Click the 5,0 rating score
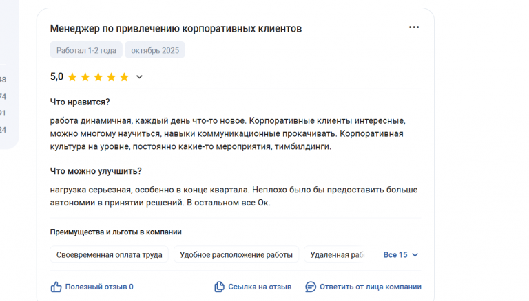Screen dimensions: 529x301 click(x=56, y=77)
